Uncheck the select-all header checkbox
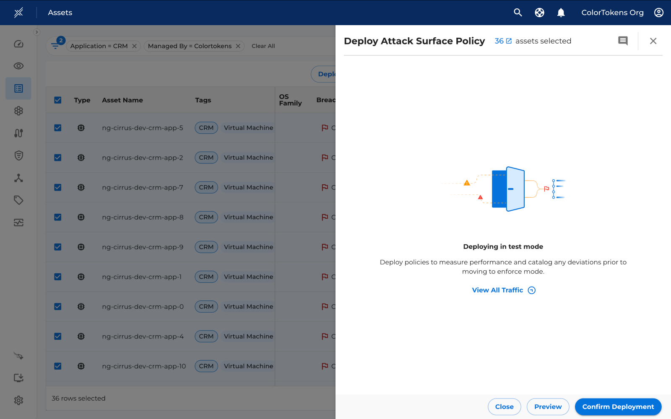The image size is (671, 419). coord(58,100)
